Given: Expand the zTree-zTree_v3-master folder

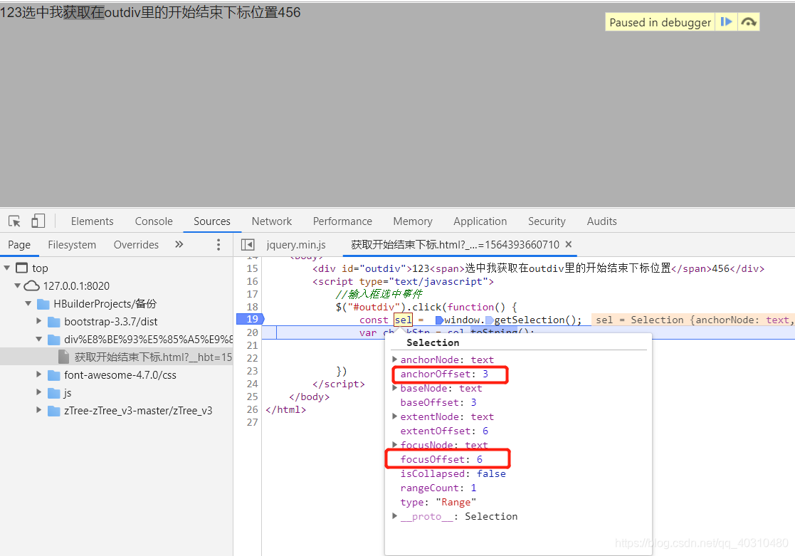Looking at the screenshot, I should (38, 410).
